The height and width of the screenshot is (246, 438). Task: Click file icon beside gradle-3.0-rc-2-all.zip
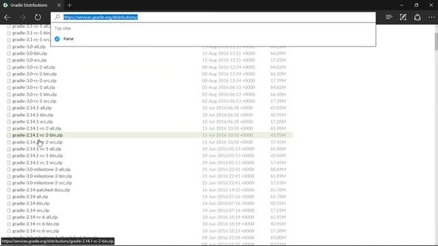9,67
